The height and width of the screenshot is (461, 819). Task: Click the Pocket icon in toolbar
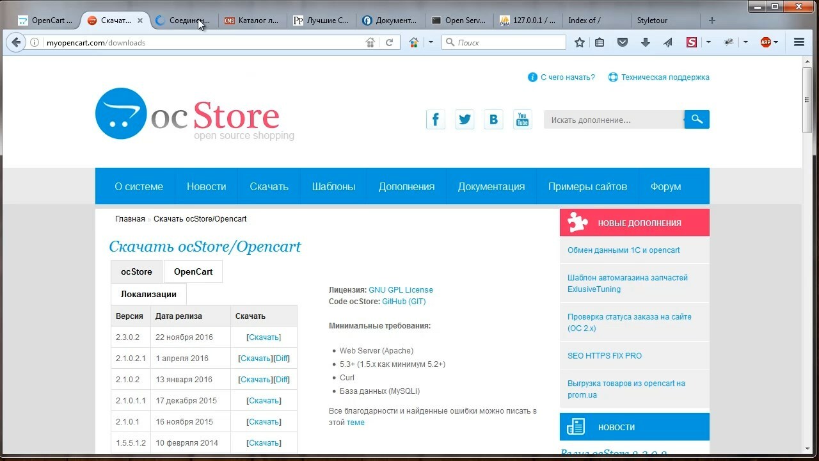[x=623, y=43]
